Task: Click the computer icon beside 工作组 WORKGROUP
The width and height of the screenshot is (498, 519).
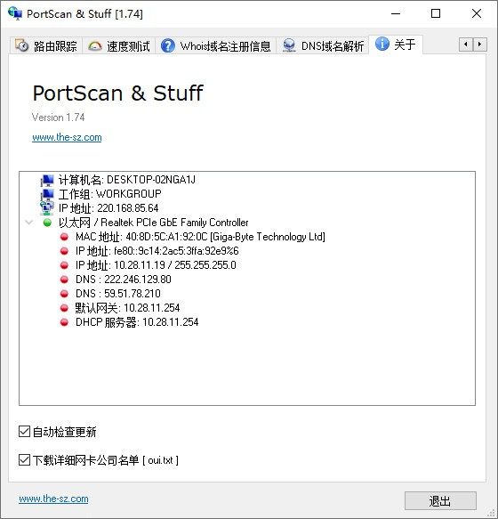Action: 47,194
